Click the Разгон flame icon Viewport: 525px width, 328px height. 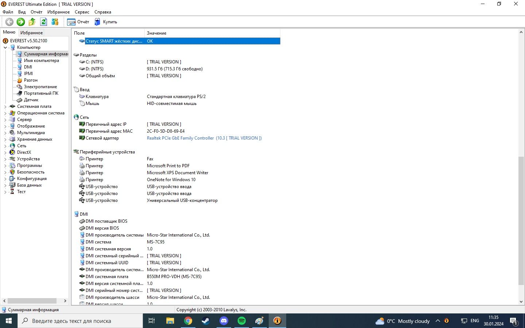(x=20, y=80)
